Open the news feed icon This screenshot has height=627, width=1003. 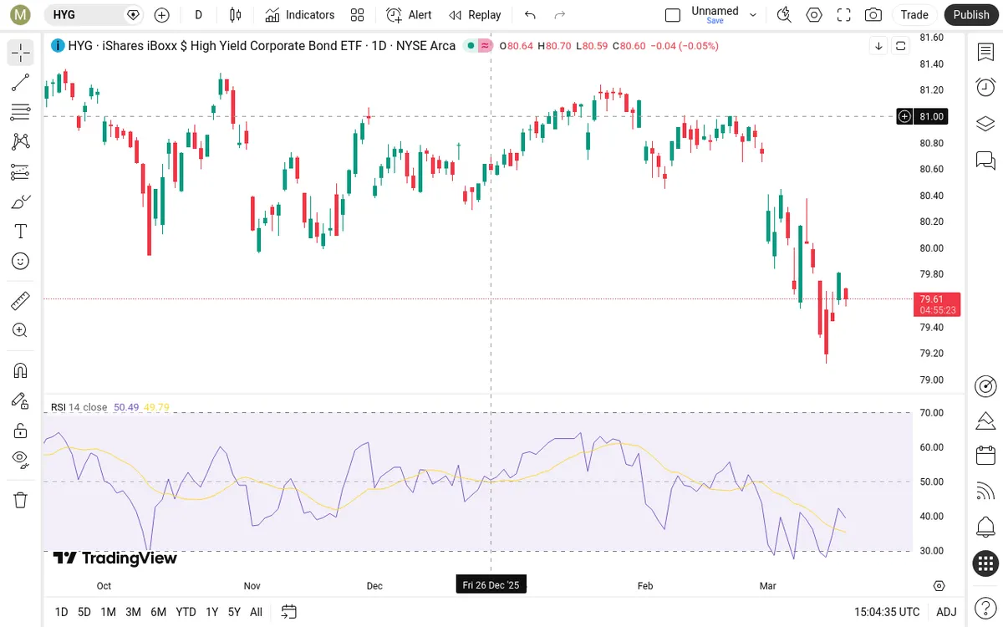[985, 492]
